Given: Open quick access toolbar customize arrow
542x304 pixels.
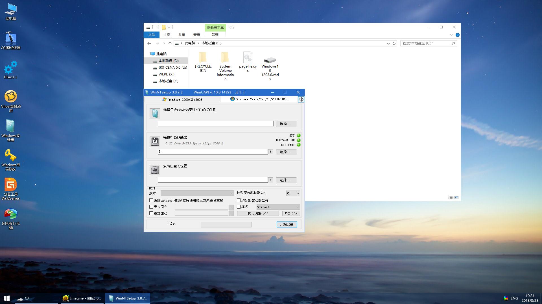Looking at the screenshot, I should point(169,28).
